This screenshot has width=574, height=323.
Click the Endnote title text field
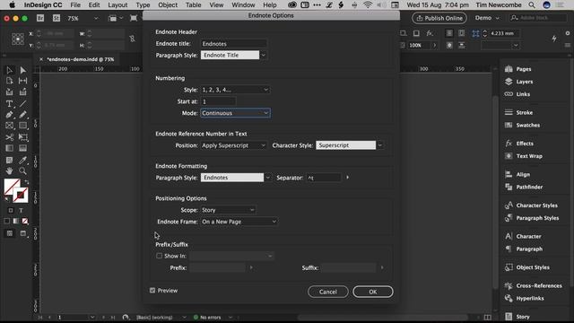tap(233, 44)
